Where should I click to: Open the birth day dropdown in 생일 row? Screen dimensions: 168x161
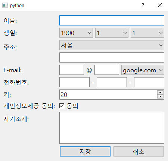pyautogui.click(x=147, y=33)
